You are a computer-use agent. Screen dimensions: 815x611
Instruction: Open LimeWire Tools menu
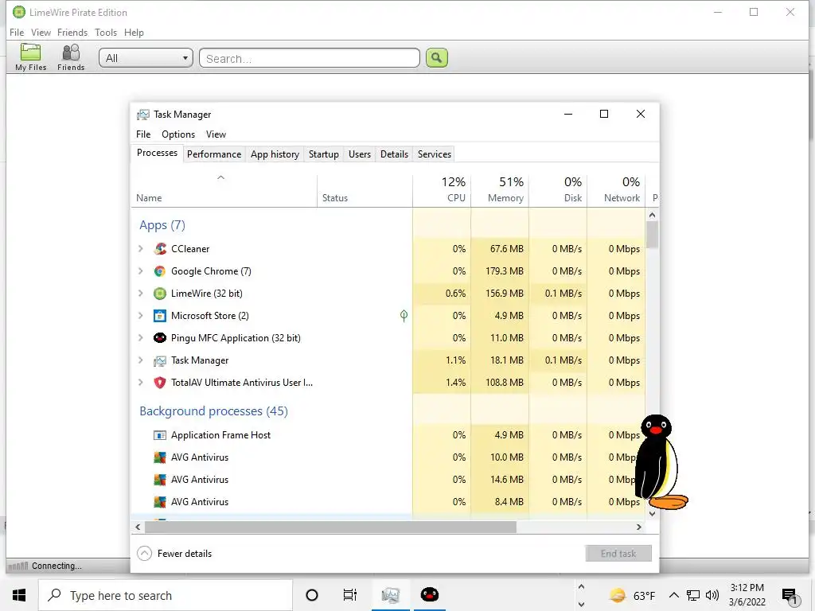pos(106,32)
